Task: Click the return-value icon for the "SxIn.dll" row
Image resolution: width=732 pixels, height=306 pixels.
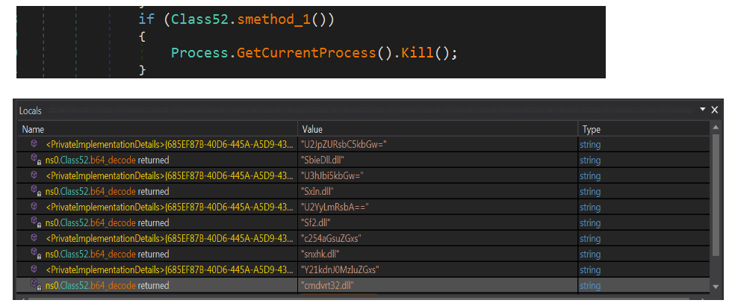Action: [x=34, y=191]
